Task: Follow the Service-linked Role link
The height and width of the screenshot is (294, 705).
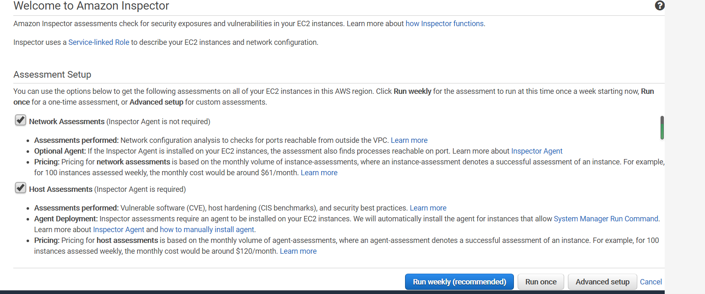Action: [98, 42]
